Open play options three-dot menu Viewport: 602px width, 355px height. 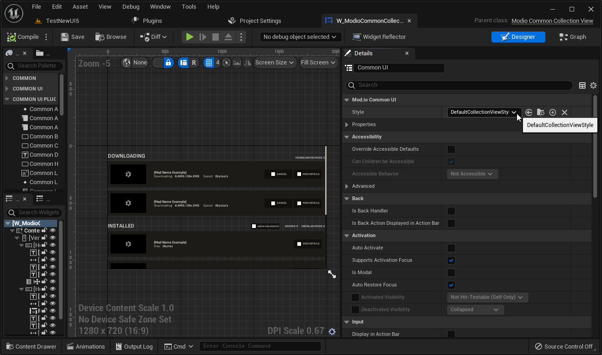tap(241, 37)
